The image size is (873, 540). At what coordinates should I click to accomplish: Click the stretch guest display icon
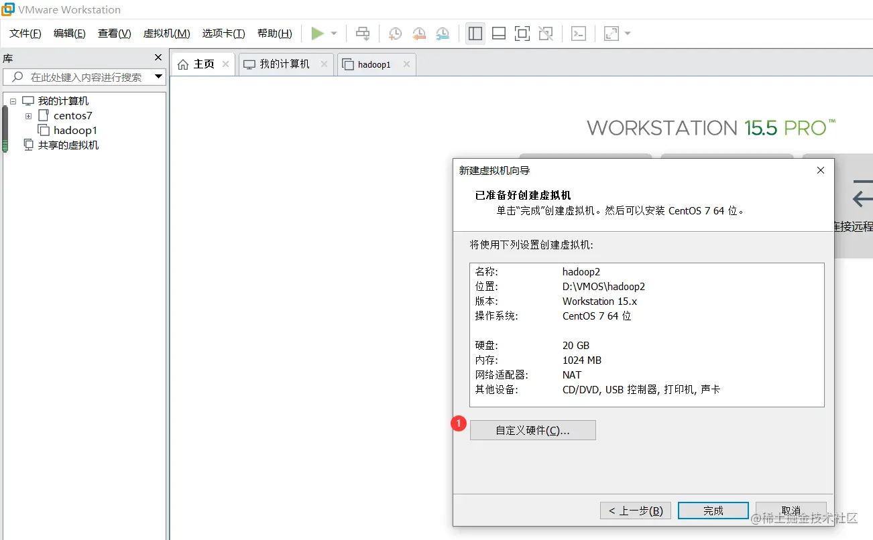click(x=611, y=33)
